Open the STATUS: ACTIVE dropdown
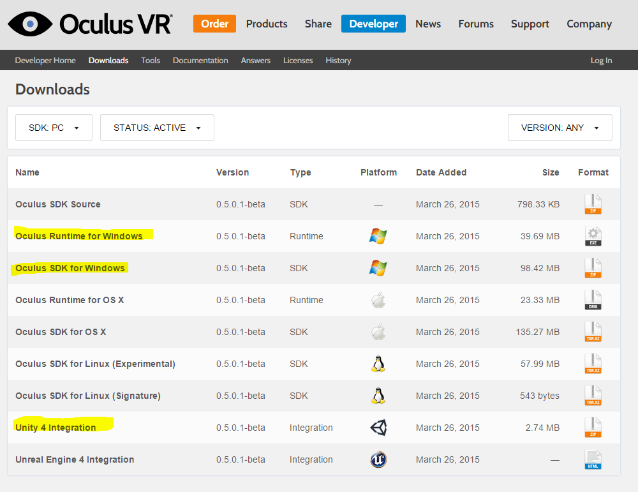Viewport: 638px width, 492px height. 157,128
